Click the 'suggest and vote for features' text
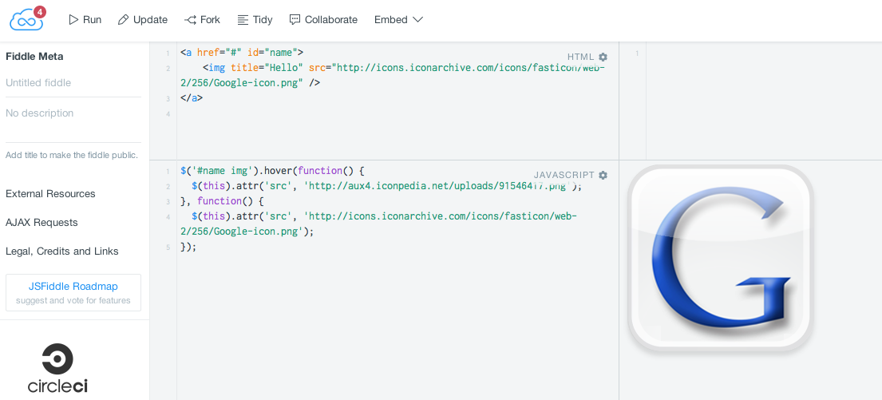 tap(73, 300)
